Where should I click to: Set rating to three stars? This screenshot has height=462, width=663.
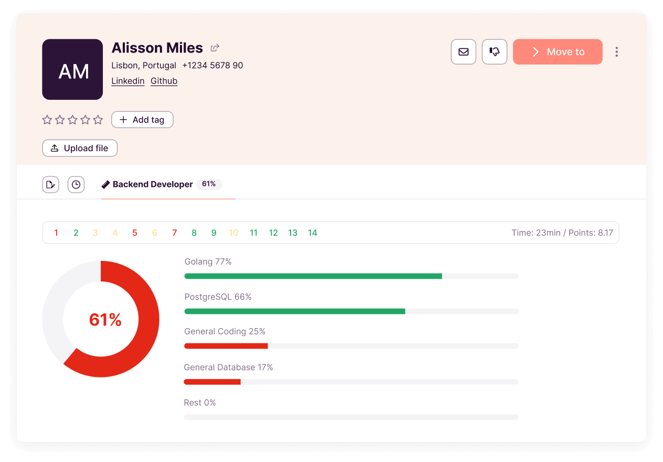pyautogui.click(x=72, y=120)
